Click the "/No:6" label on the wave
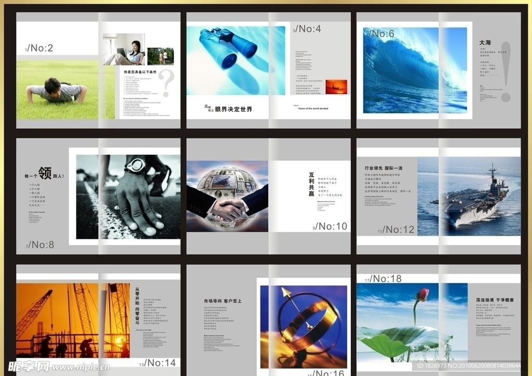Viewport: 532px width, 376px height. (381, 34)
